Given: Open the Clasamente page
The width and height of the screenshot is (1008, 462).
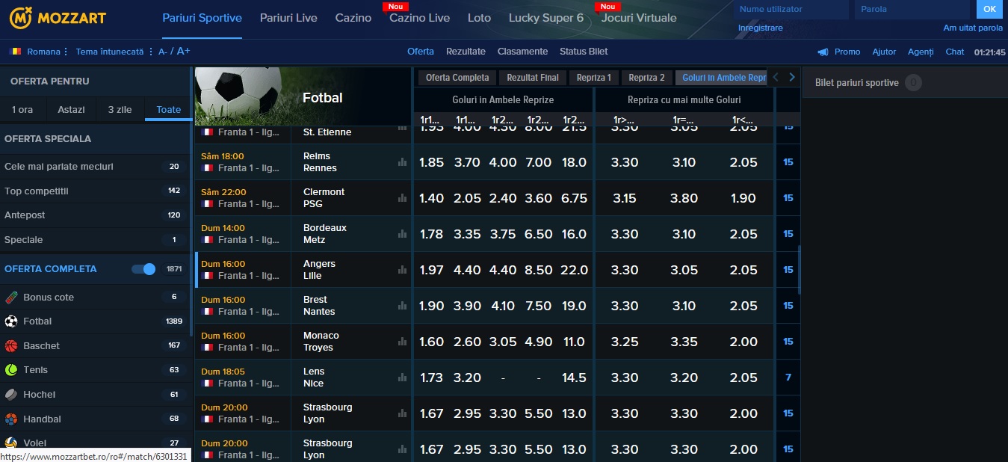Looking at the screenshot, I should 522,52.
